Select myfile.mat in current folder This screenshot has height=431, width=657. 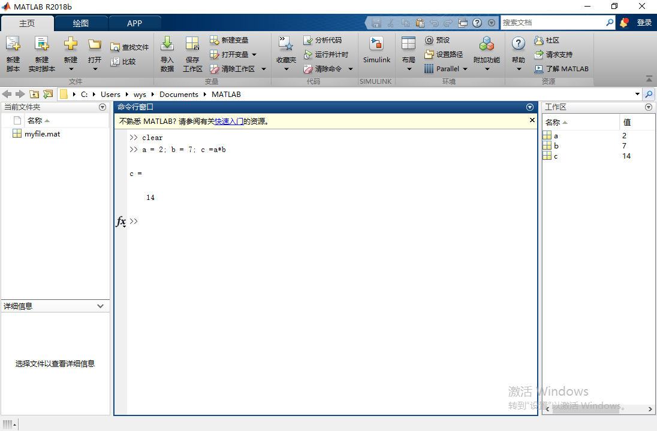tap(43, 134)
